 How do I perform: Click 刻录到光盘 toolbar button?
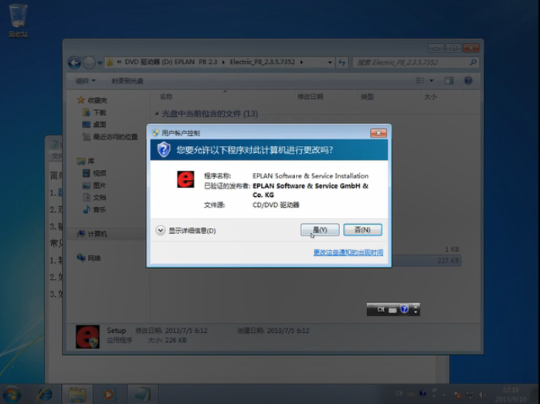(x=127, y=81)
